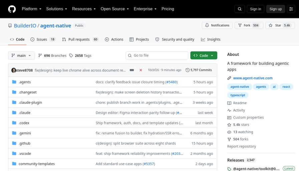
Task: View the 5.4k stars link
Action: (x=238, y=125)
